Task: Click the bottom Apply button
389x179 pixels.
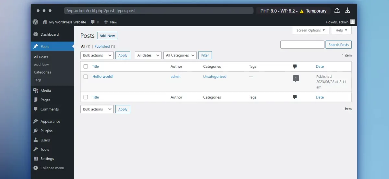Action: (123, 109)
